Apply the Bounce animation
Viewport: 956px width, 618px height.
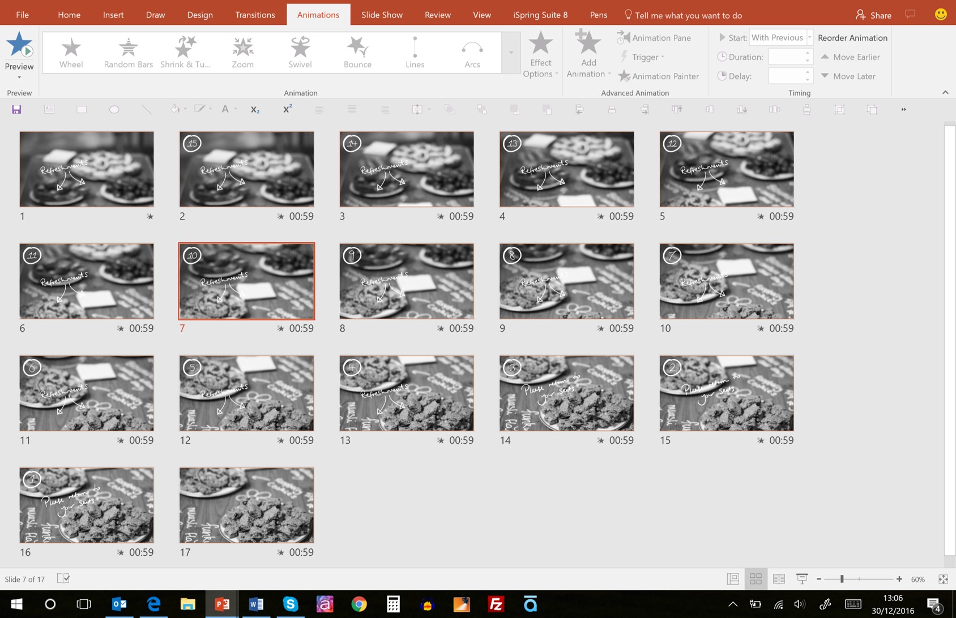click(x=357, y=52)
